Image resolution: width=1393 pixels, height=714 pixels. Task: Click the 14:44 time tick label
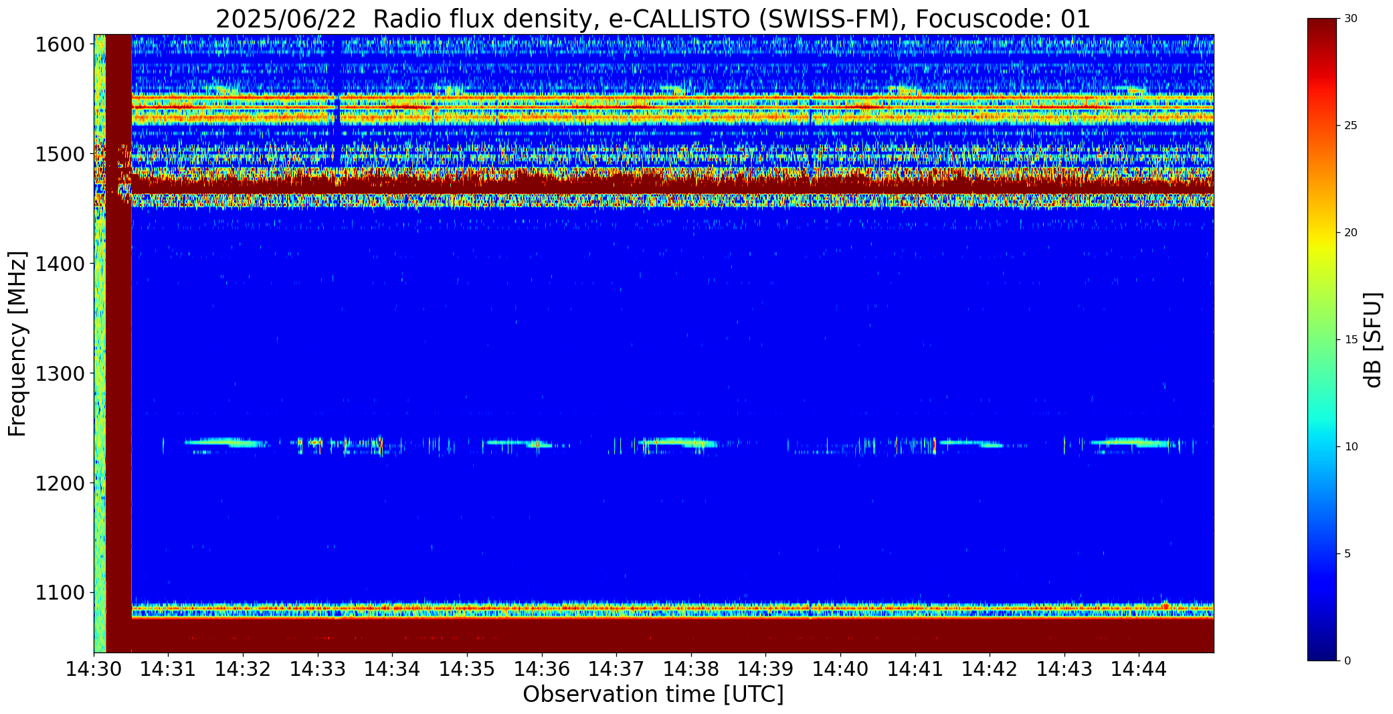[x=1139, y=669]
